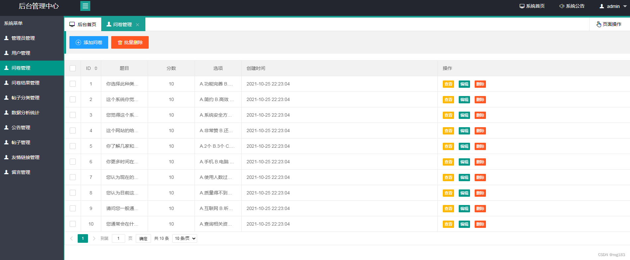
Task: Open 管理员管理 in the sidebar menu
Action: pyautogui.click(x=32, y=38)
